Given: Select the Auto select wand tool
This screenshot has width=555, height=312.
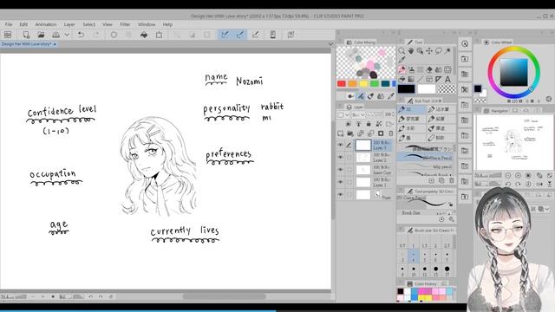Looking at the screenshot, I should tap(447, 51).
